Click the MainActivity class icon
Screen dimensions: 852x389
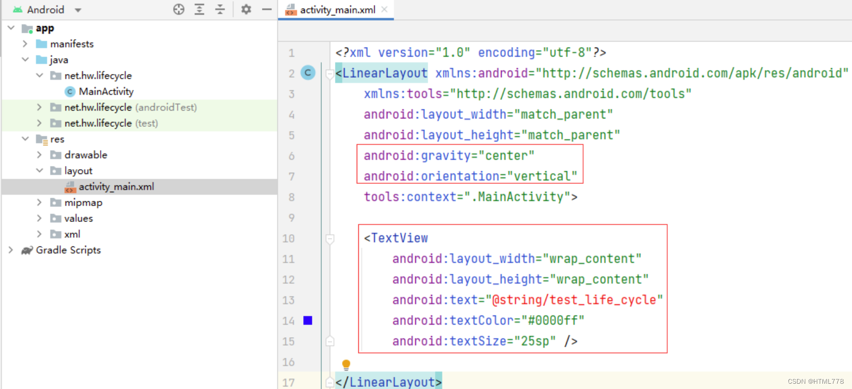(70, 91)
